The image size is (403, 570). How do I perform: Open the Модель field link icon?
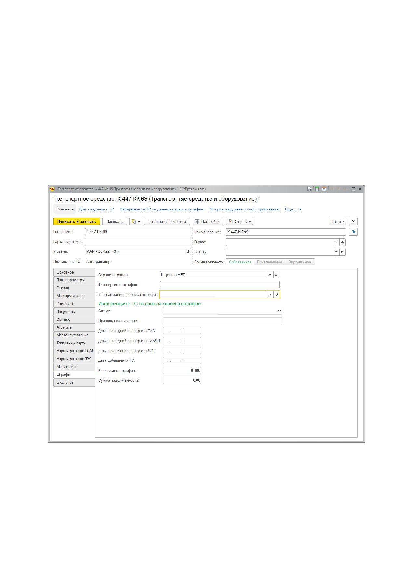coord(188,251)
